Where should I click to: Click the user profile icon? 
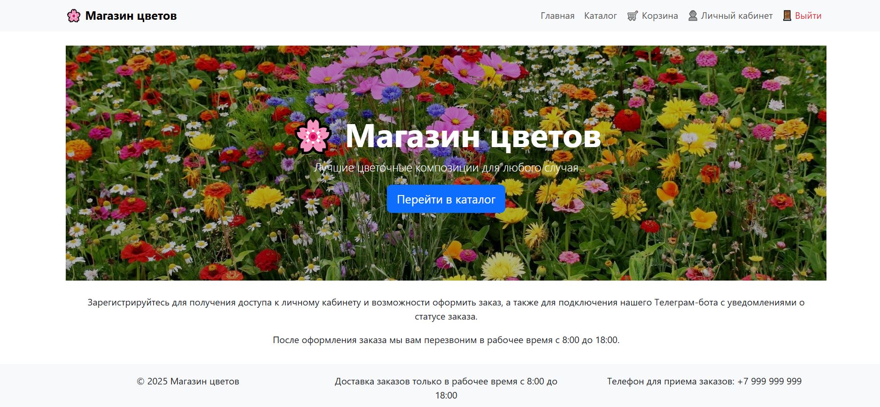[693, 16]
